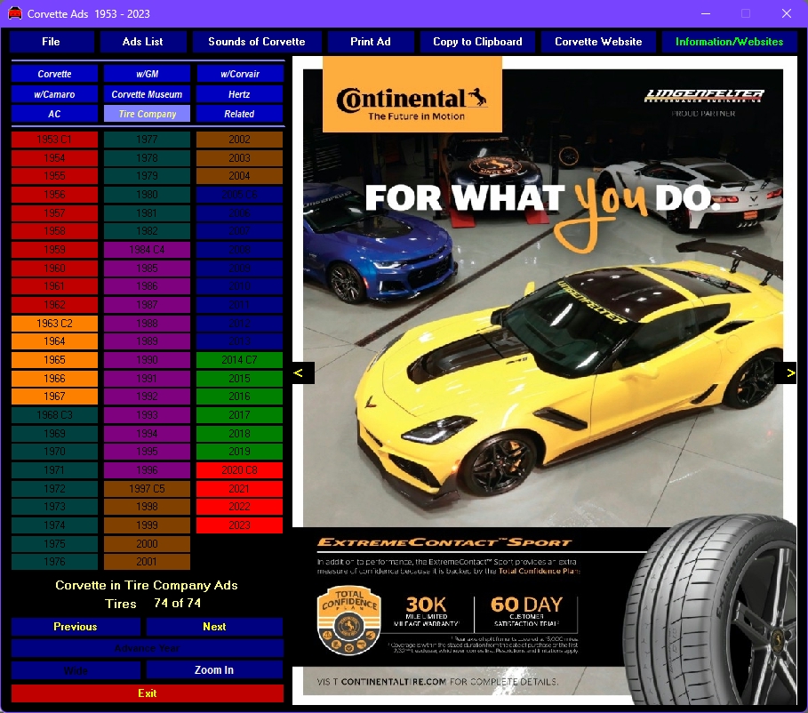Click the Next button
This screenshot has width=808, height=713.
pos(214,627)
